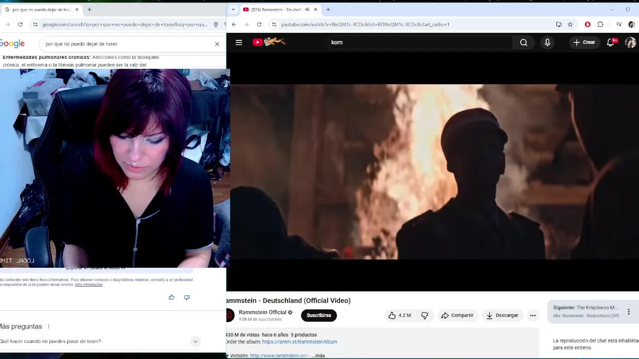The image size is (639, 359).
Task: Click the Crear button
Action: point(584,42)
